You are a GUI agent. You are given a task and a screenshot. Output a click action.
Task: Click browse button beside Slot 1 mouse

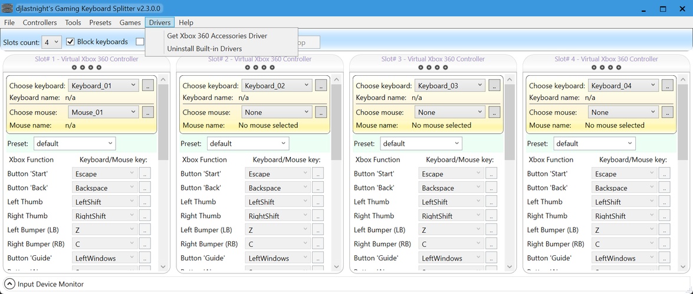pyautogui.click(x=147, y=112)
